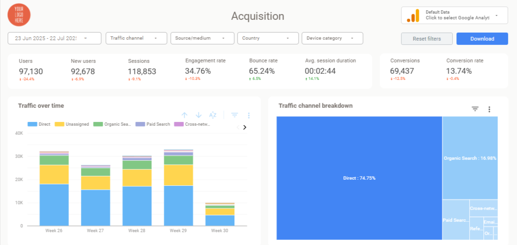The height and width of the screenshot is (245, 517).
Task: Click the 14.1% change under Avg. session duration
Action: pyautogui.click(x=312, y=79)
